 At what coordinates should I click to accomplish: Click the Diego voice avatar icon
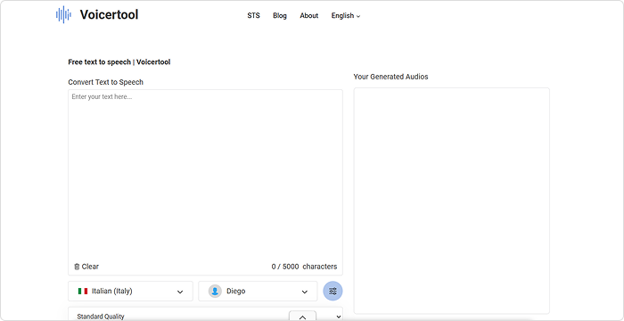coord(215,292)
